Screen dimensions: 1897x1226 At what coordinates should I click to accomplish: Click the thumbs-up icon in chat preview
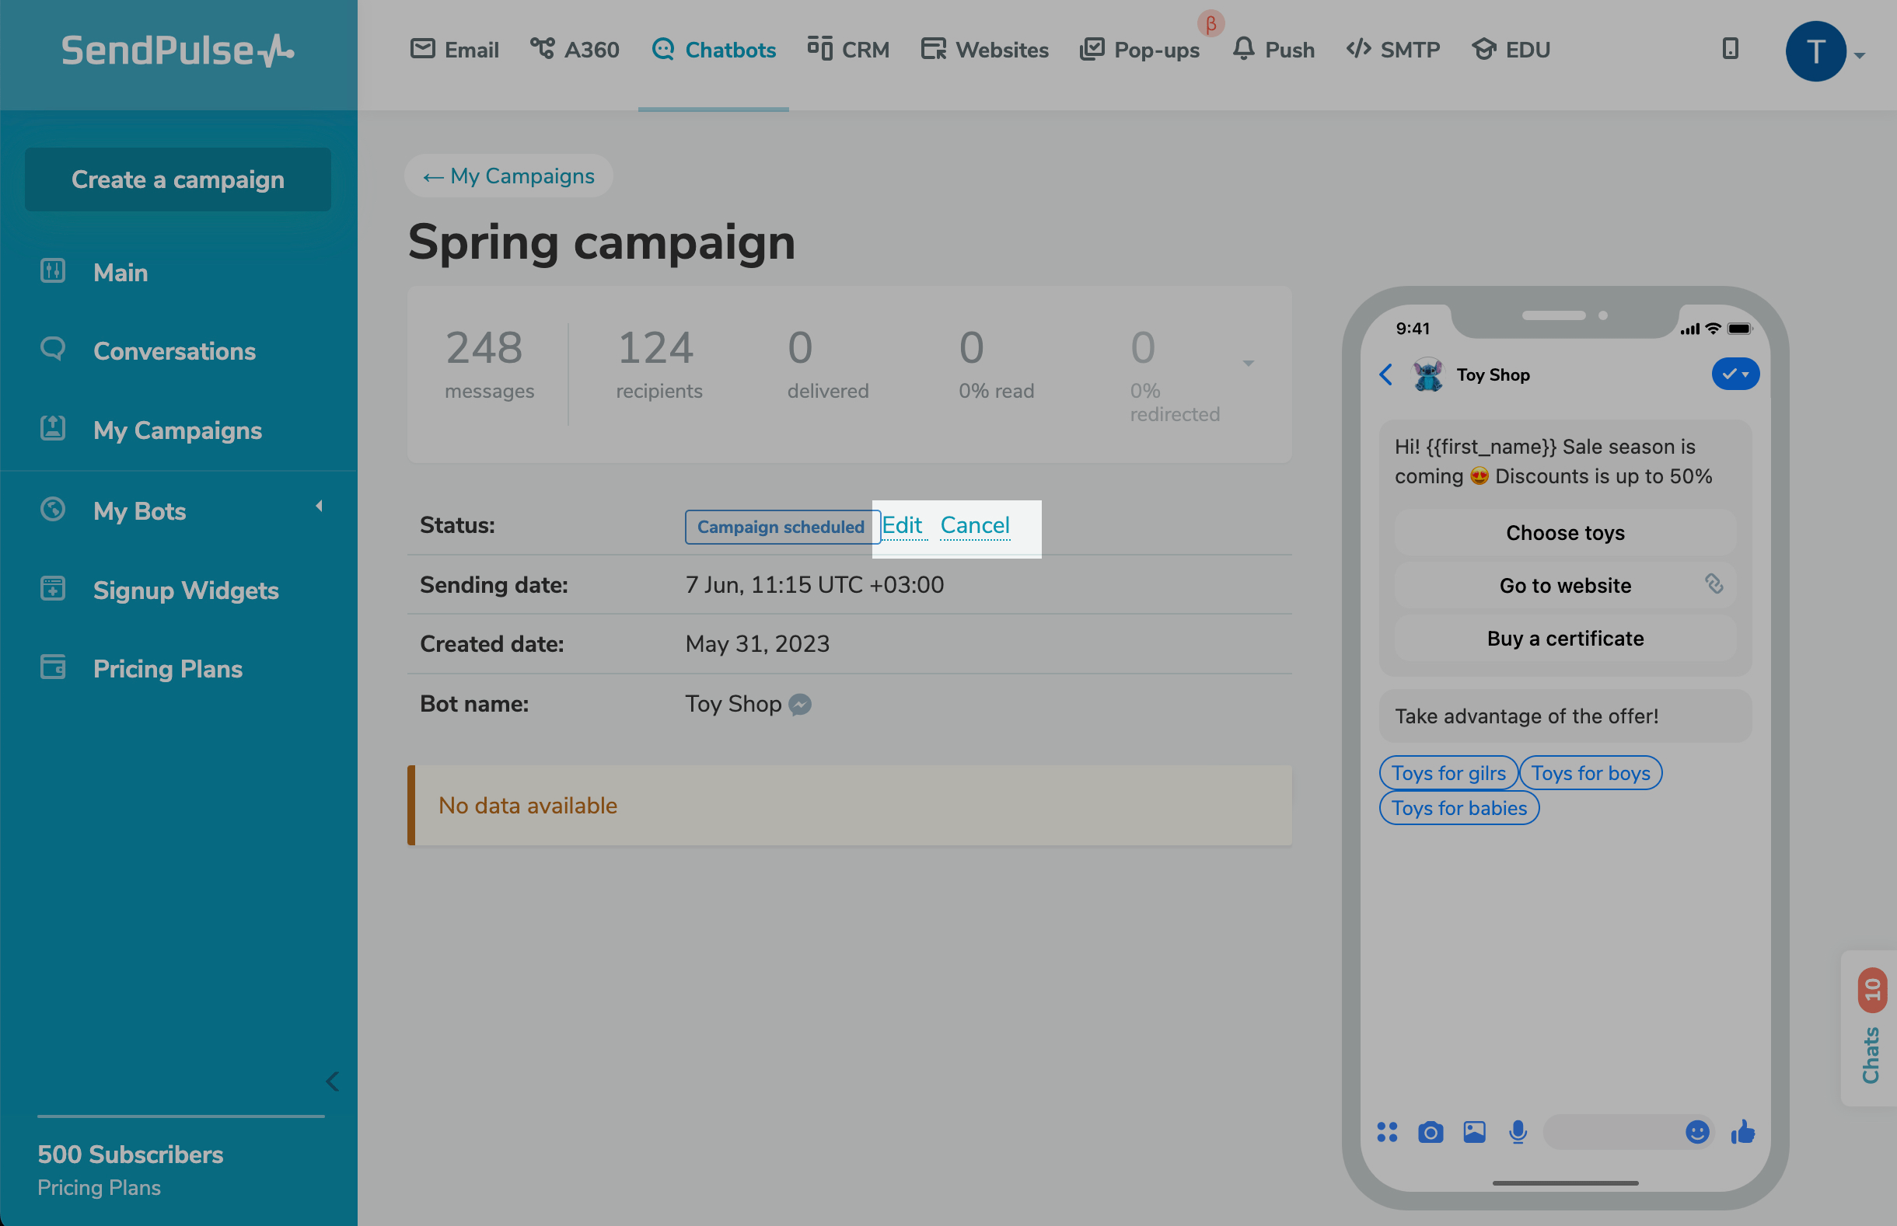coord(1742,1131)
